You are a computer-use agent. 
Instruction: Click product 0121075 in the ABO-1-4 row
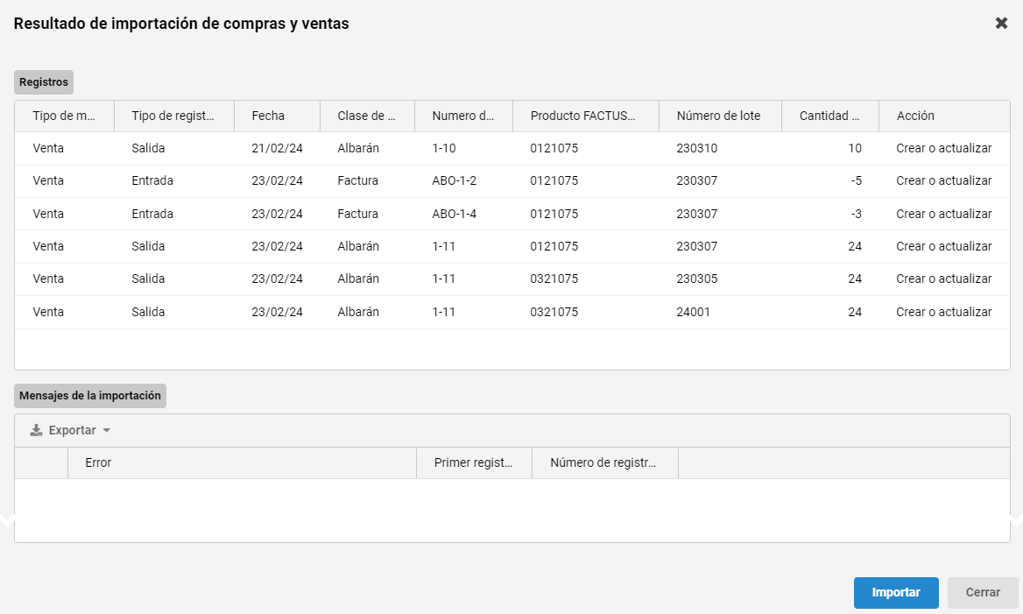pyautogui.click(x=554, y=214)
